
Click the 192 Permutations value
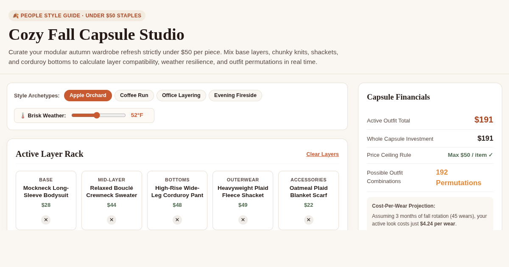[459, 178]
